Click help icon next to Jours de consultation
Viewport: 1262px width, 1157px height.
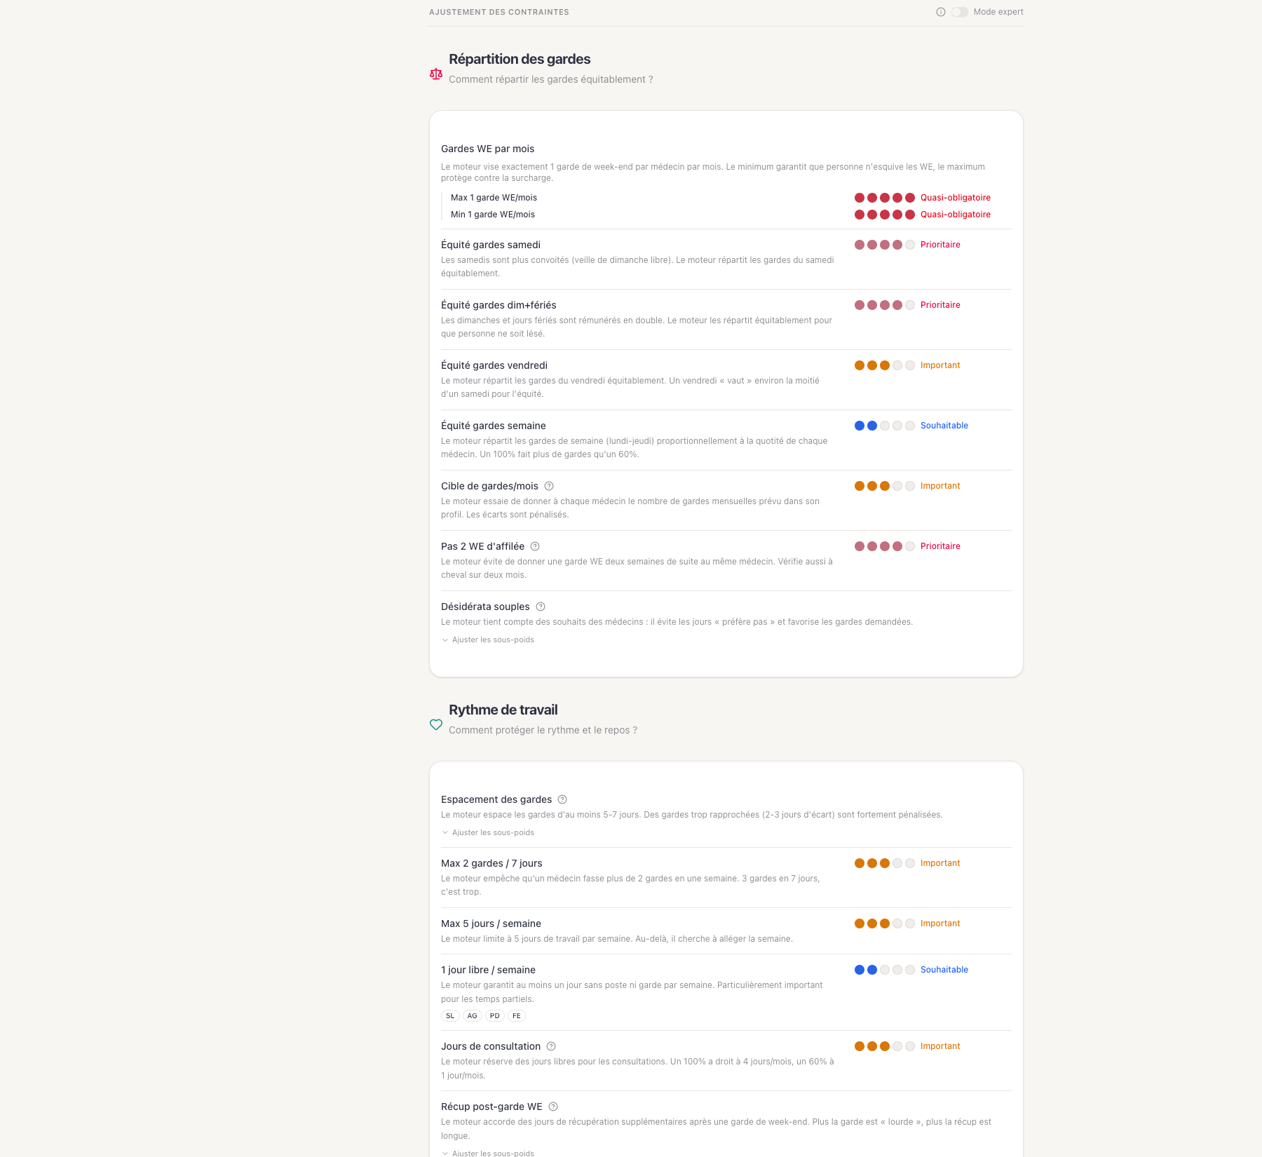(551, 1046)
